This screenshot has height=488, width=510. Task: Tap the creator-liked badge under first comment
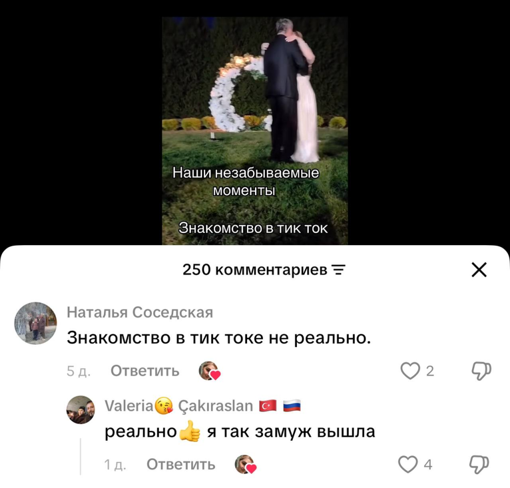click(210, 371)
